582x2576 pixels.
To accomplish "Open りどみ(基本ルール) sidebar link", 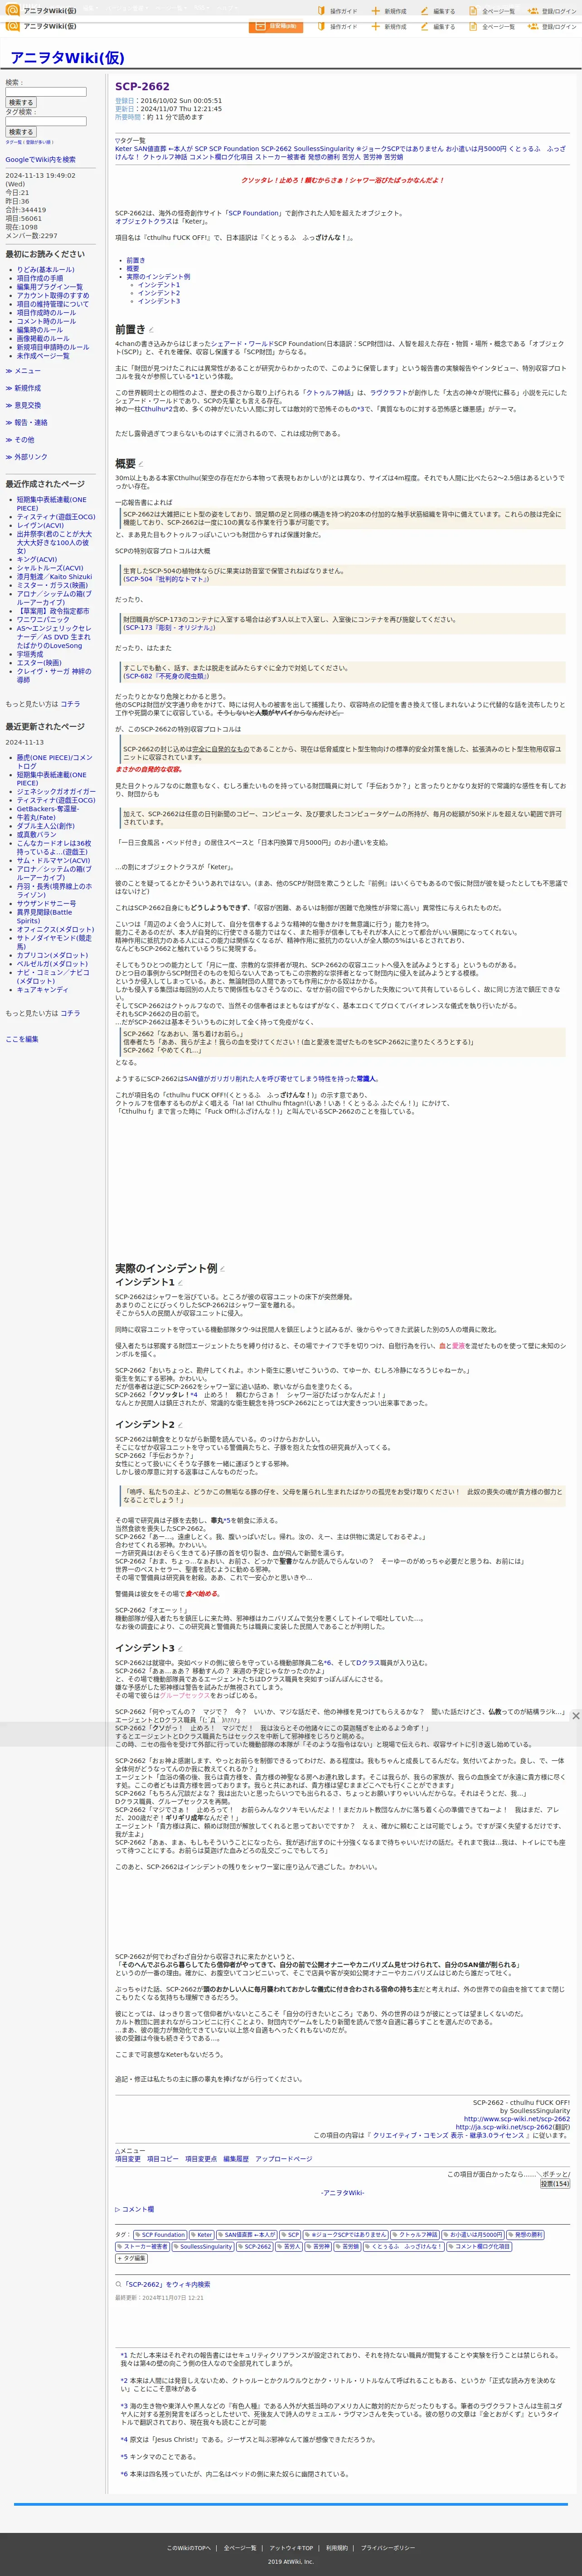I will [x=45, y=270].
